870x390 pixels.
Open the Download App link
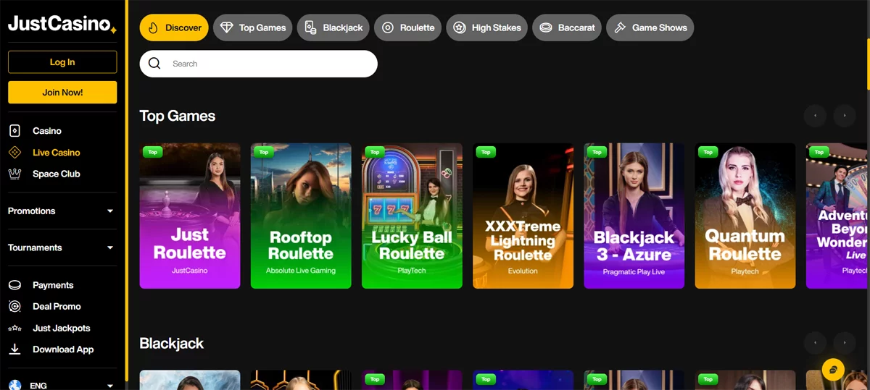click(x=63, y=349)
